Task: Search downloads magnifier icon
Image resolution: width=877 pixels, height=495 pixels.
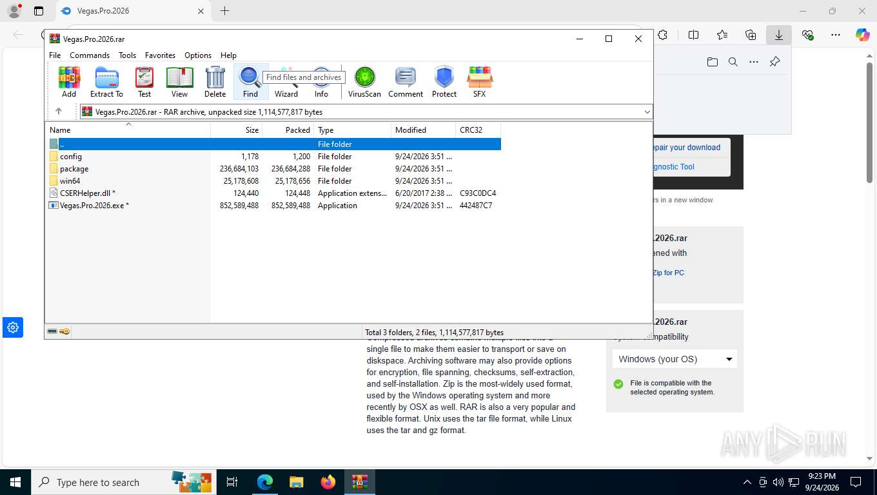Action: click(x=733, y=62)
